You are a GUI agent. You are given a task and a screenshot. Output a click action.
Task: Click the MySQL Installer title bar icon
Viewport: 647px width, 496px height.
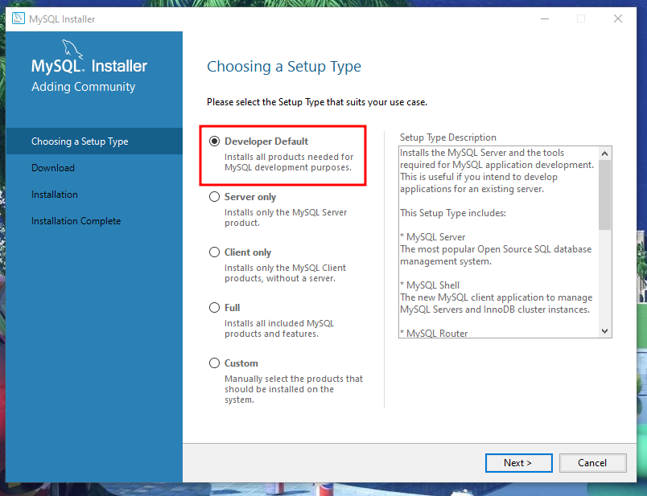click(19, 18)
